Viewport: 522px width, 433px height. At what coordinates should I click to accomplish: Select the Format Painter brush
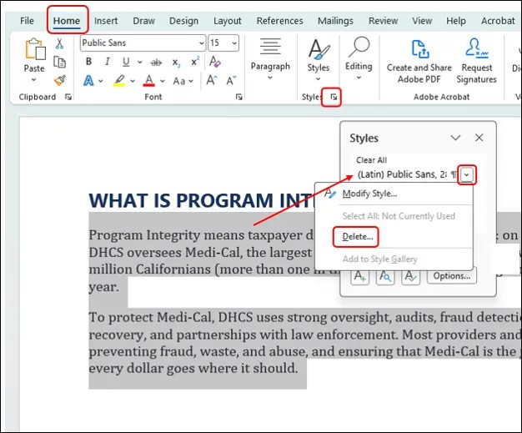[x=60, y=80]
